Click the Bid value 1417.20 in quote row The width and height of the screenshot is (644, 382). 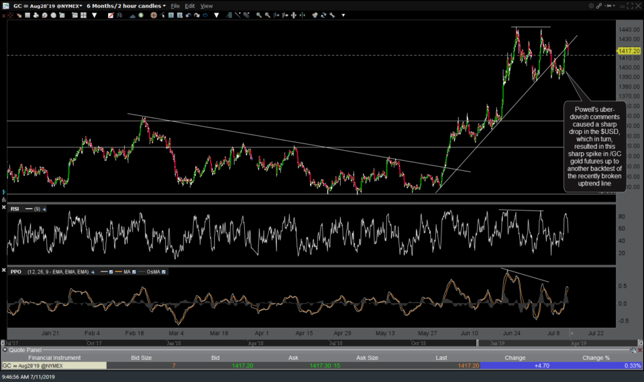(242, 366)
